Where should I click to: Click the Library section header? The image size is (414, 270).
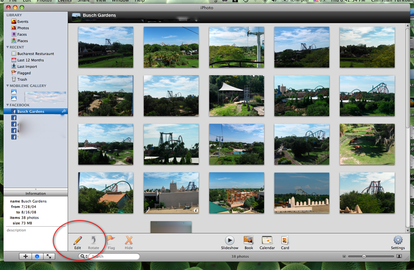(14, 15)
